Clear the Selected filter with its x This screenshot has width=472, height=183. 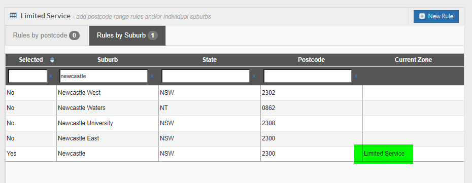[51, 76]
